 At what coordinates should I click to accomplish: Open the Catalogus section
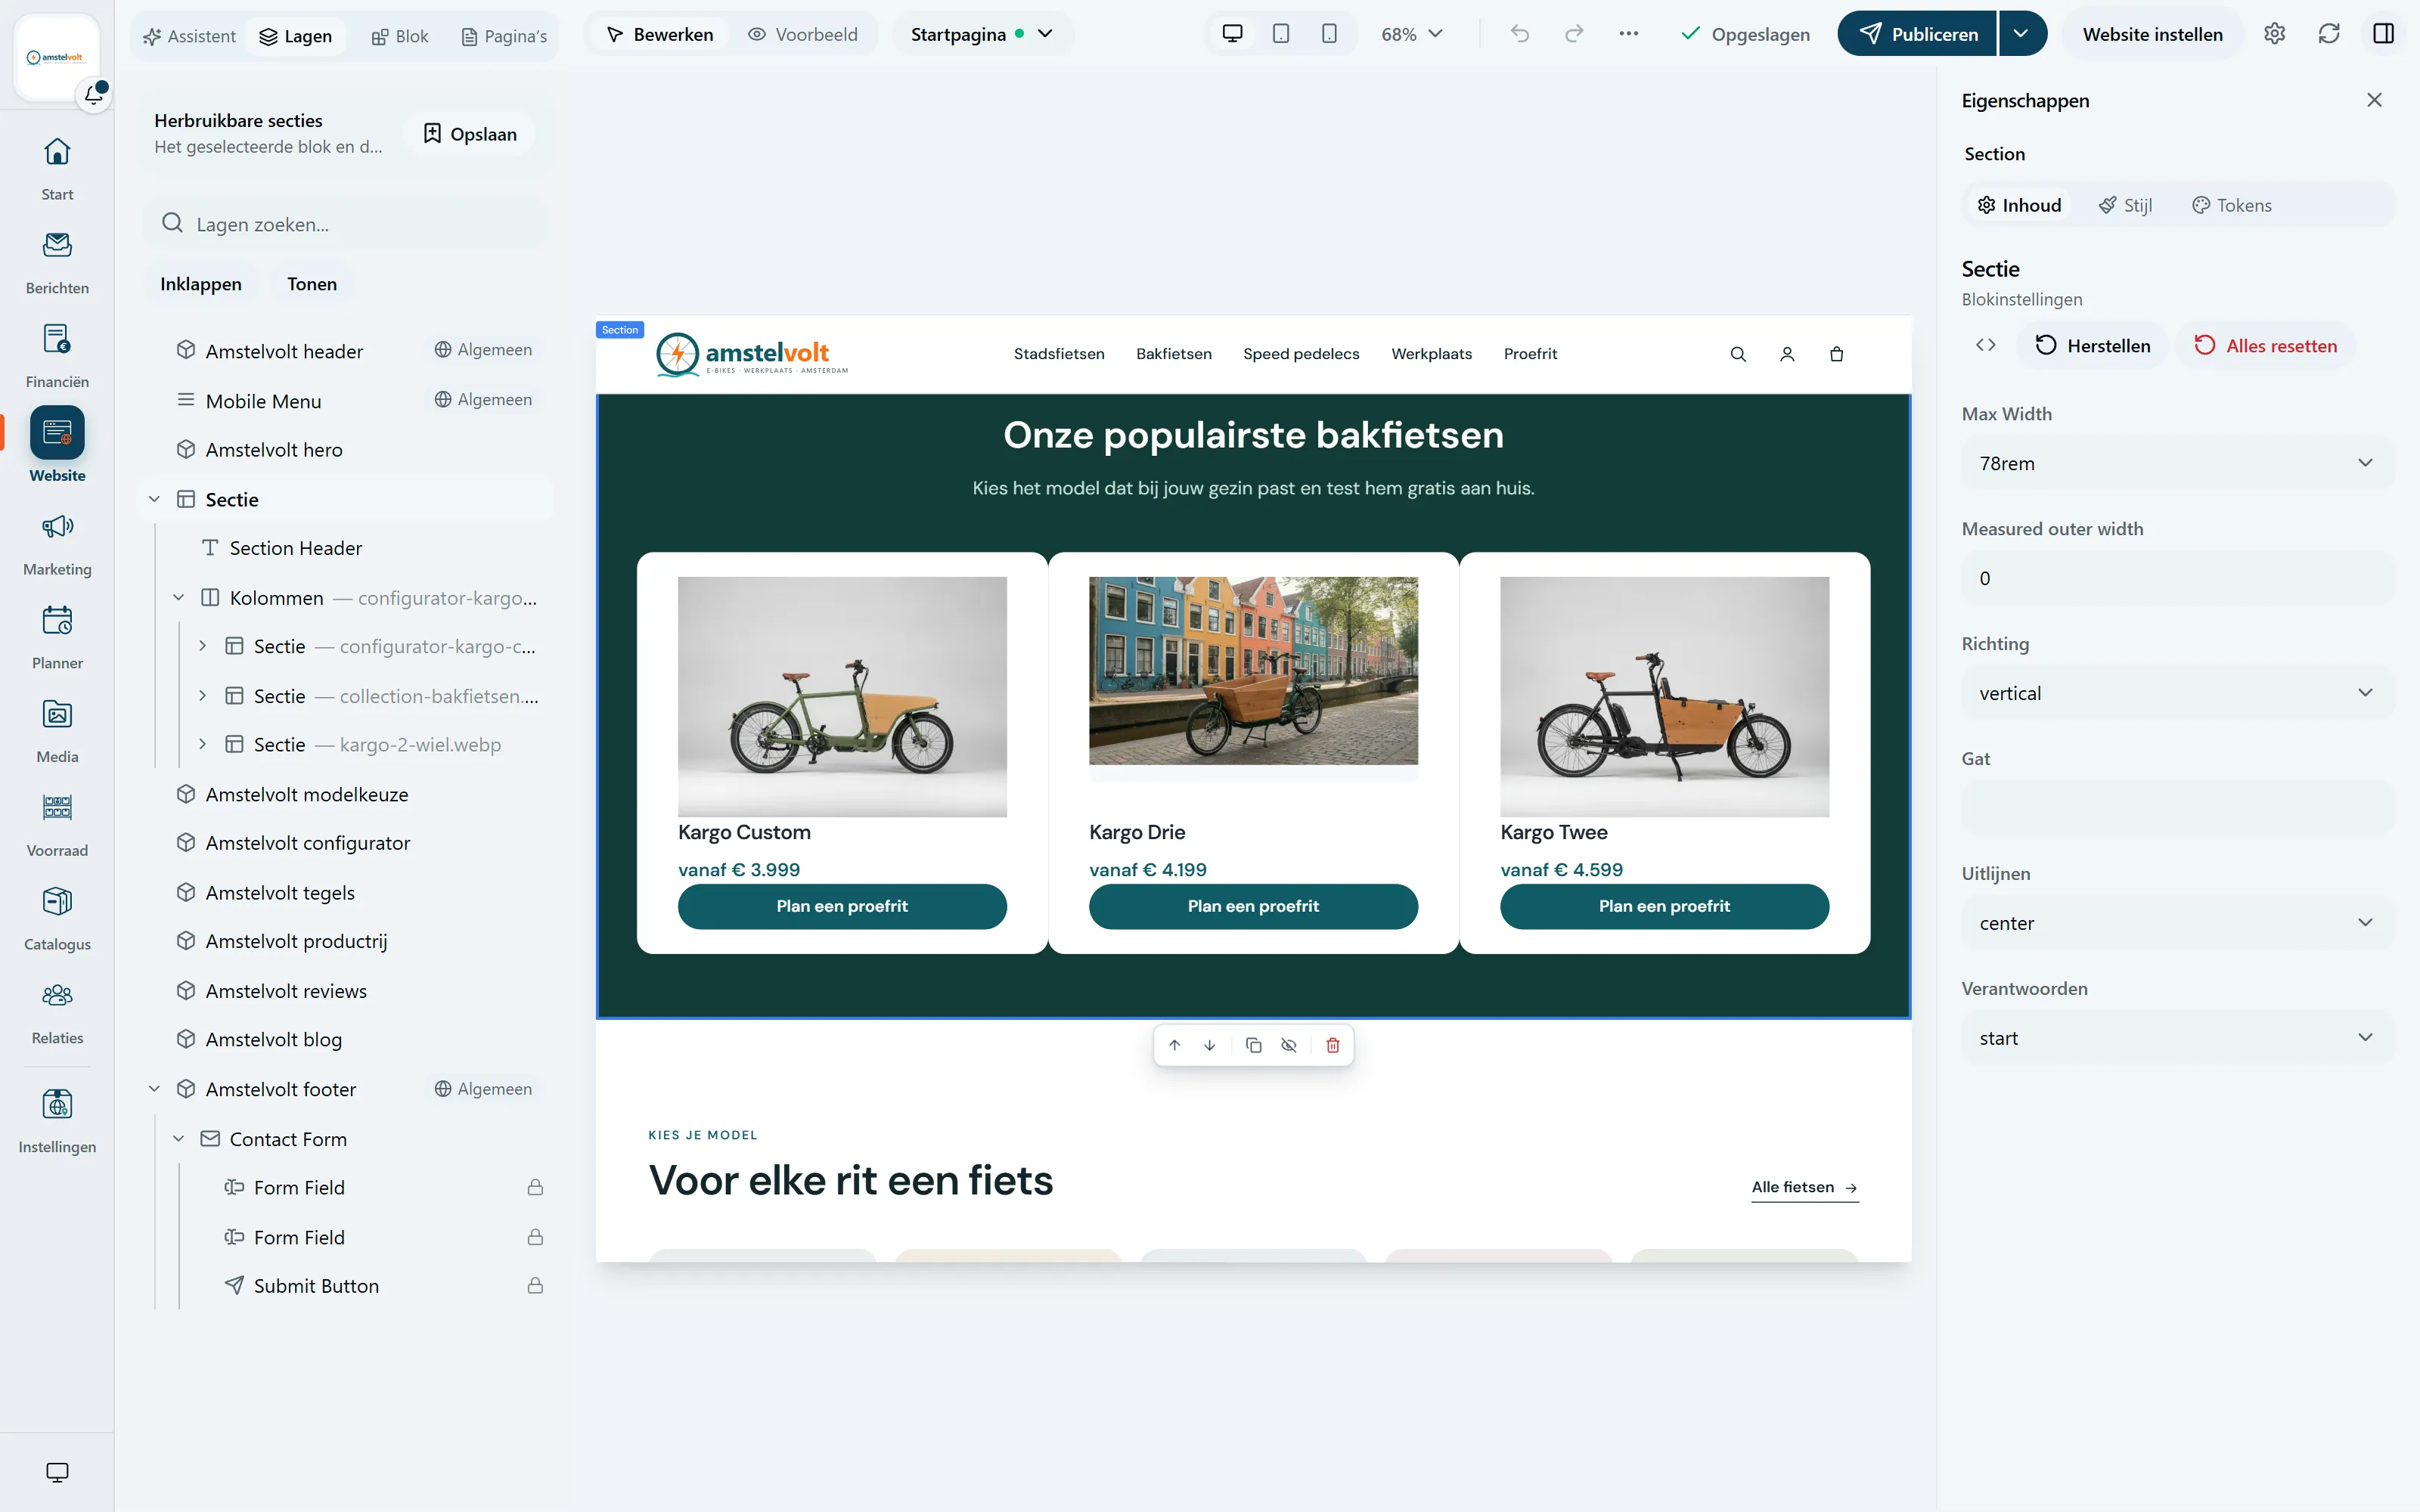click(57, 918)
